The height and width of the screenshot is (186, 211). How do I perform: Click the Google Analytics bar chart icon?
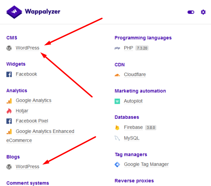(x=9, y=101)
